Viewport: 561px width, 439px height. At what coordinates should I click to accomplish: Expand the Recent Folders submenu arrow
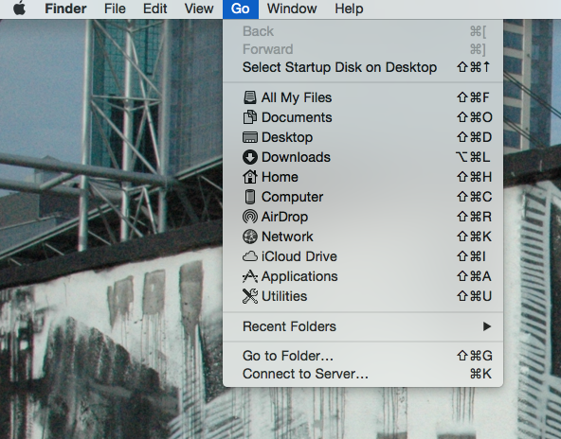point(486,326)
